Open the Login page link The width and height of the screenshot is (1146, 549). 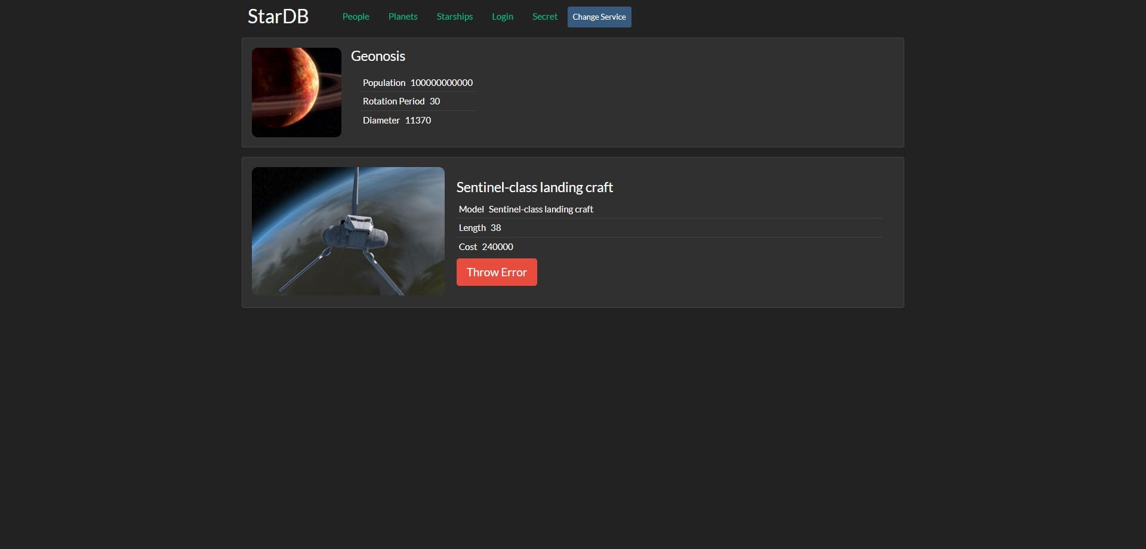coord(502,17)
